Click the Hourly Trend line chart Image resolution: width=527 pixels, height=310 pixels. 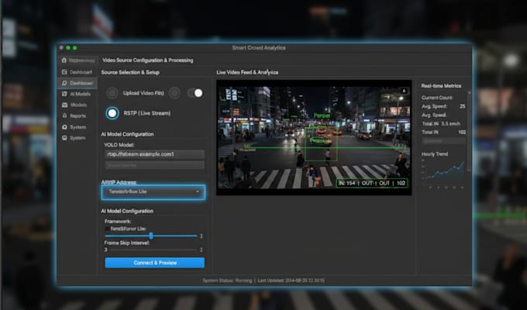pos(443,173)
